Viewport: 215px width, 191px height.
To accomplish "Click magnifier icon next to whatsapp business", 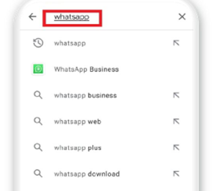I will [38, 95].
